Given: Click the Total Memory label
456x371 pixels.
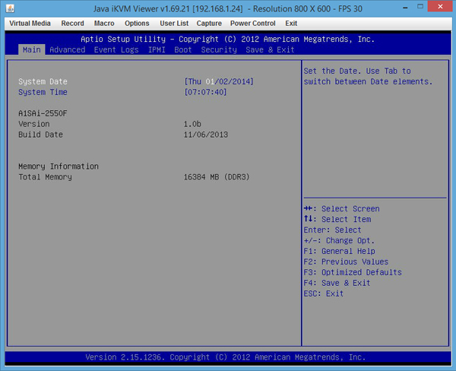Looking at the screenshot, I should pyautogui.click(x=45, y=177).
